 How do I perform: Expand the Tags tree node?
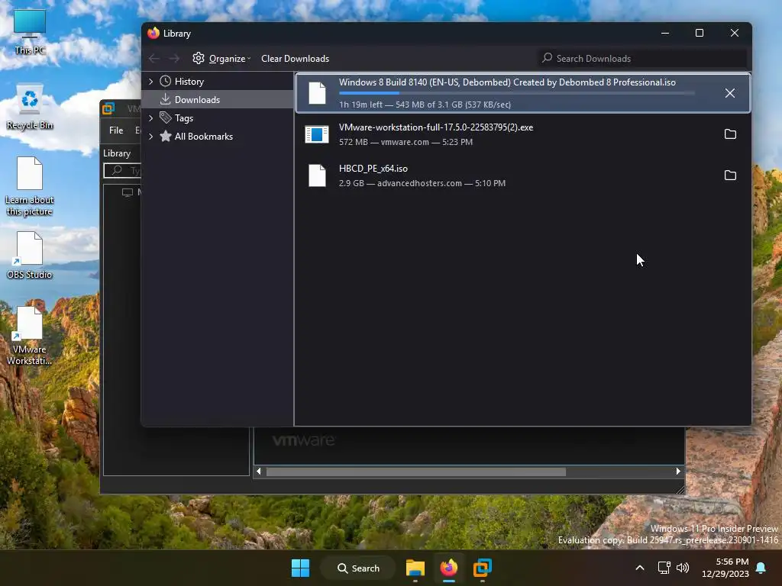pos(150,118)
